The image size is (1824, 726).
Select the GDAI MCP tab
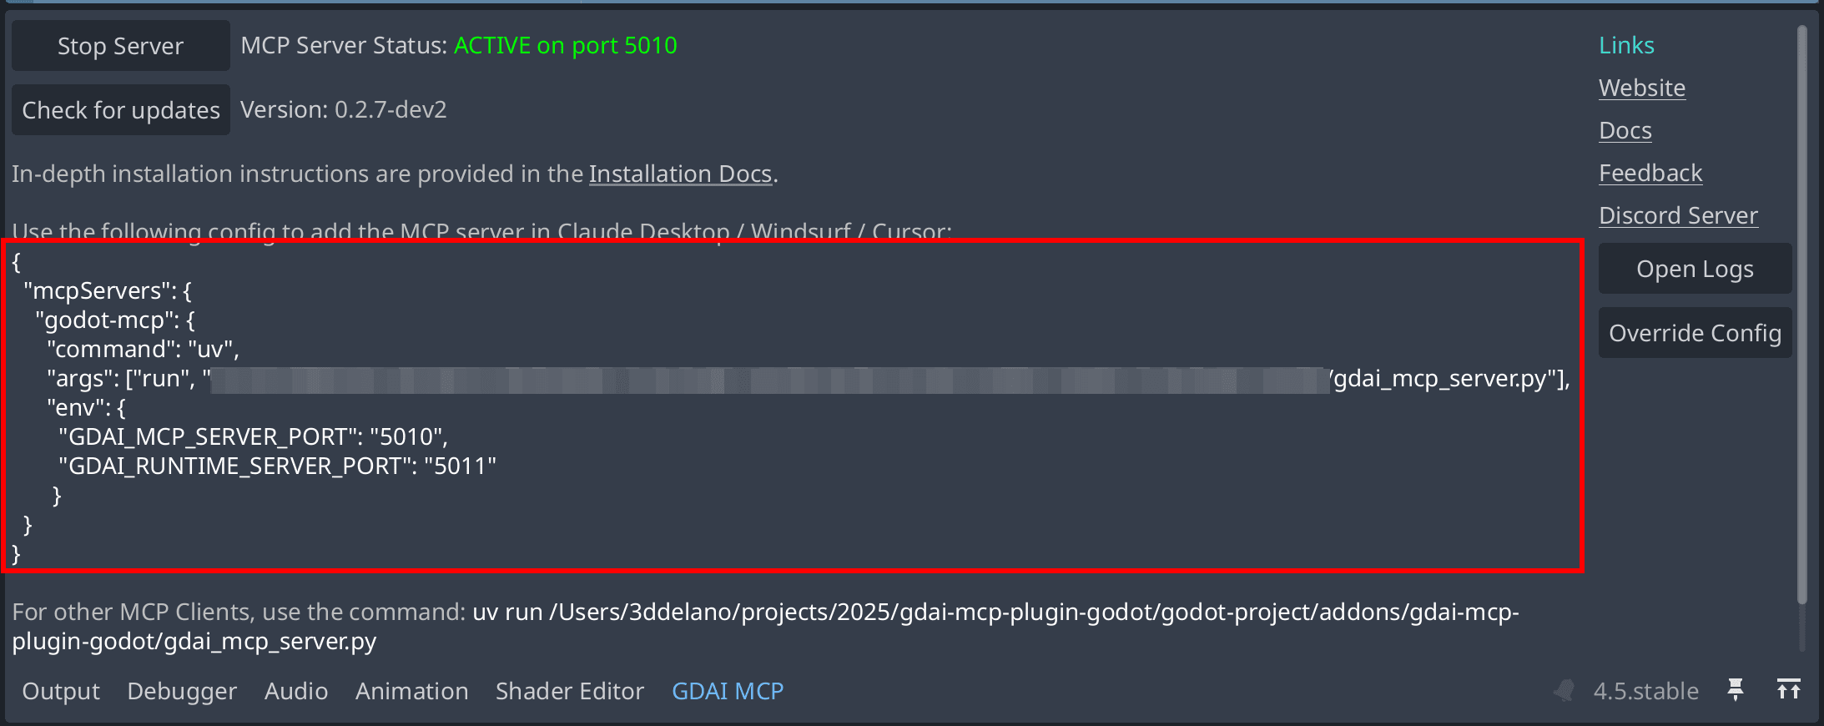pyautogui.click(x=727, y=690)
